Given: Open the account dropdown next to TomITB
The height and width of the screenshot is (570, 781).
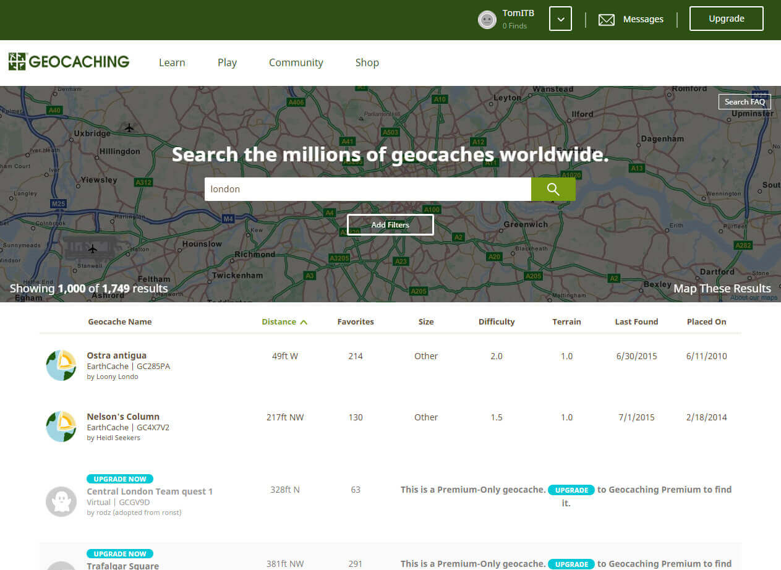Looking at the screenshot, I should [x=560, y=19].
